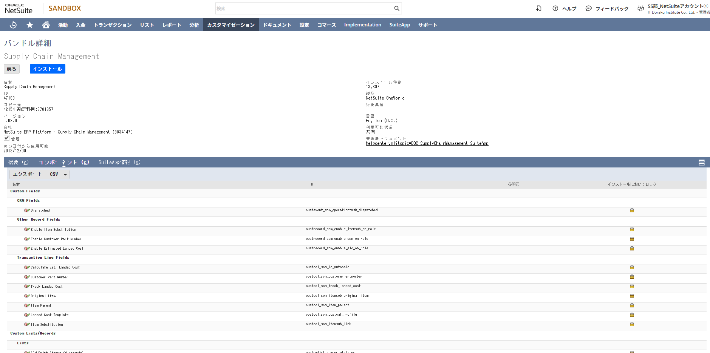Click the Oracle NetSuite logo
Viewport: 710px width, 353px height.
tap(19, 9)
